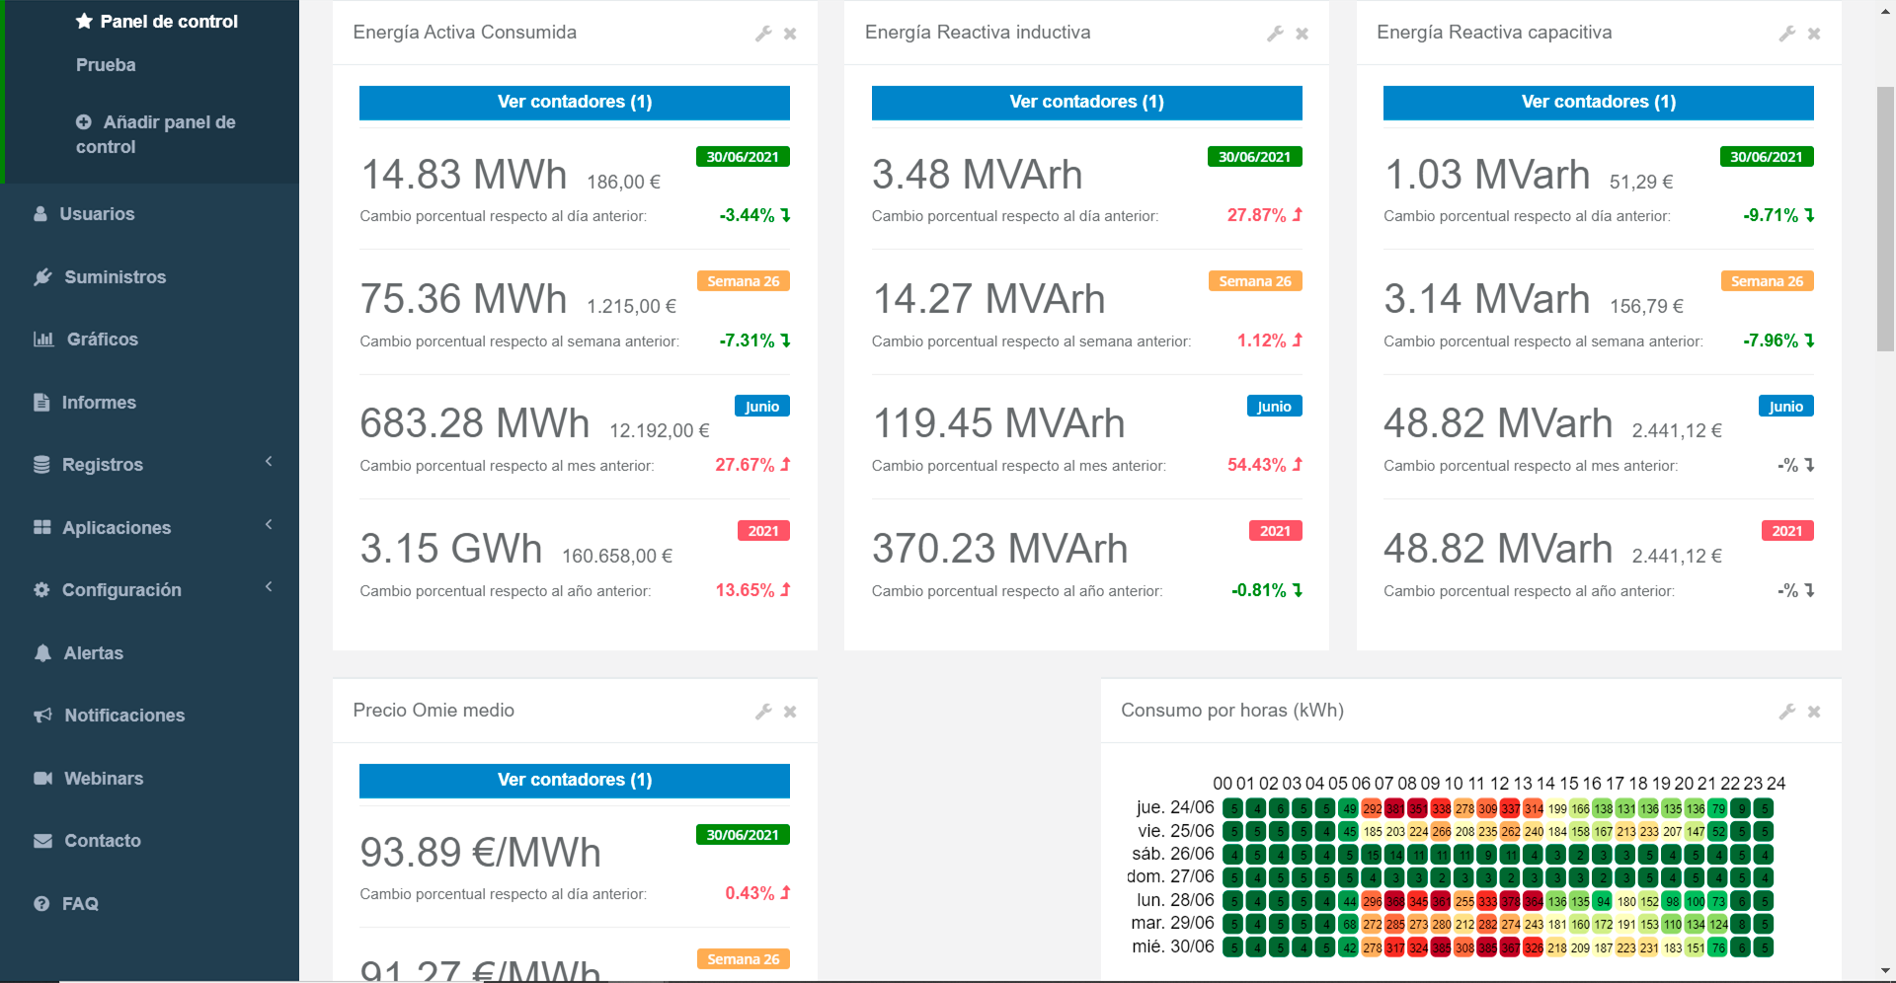Click the star icon beside Panel de control
The height and width of the screenshot is (983, 1896).
point(84,21)
